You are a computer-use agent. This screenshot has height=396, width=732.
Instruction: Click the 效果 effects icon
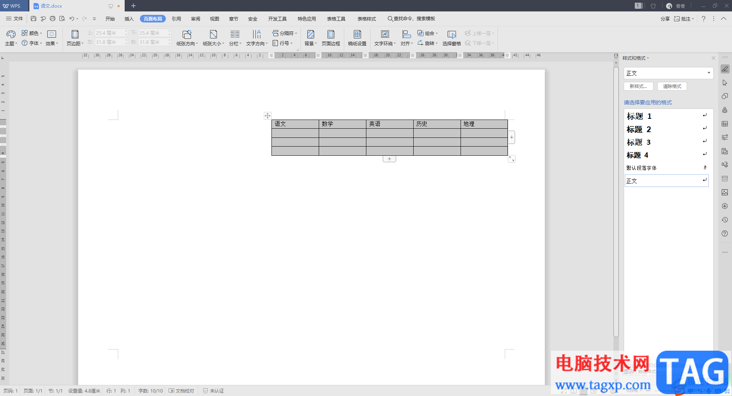coord(51,35)
